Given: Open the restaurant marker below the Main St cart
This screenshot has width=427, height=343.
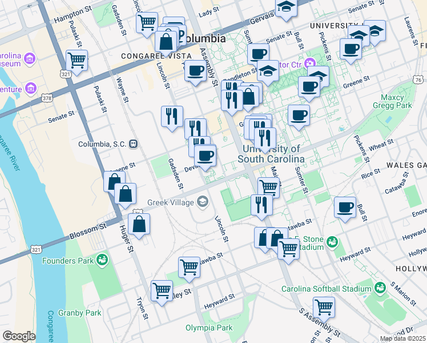Looking at the screenshot, I should [261, 205].
